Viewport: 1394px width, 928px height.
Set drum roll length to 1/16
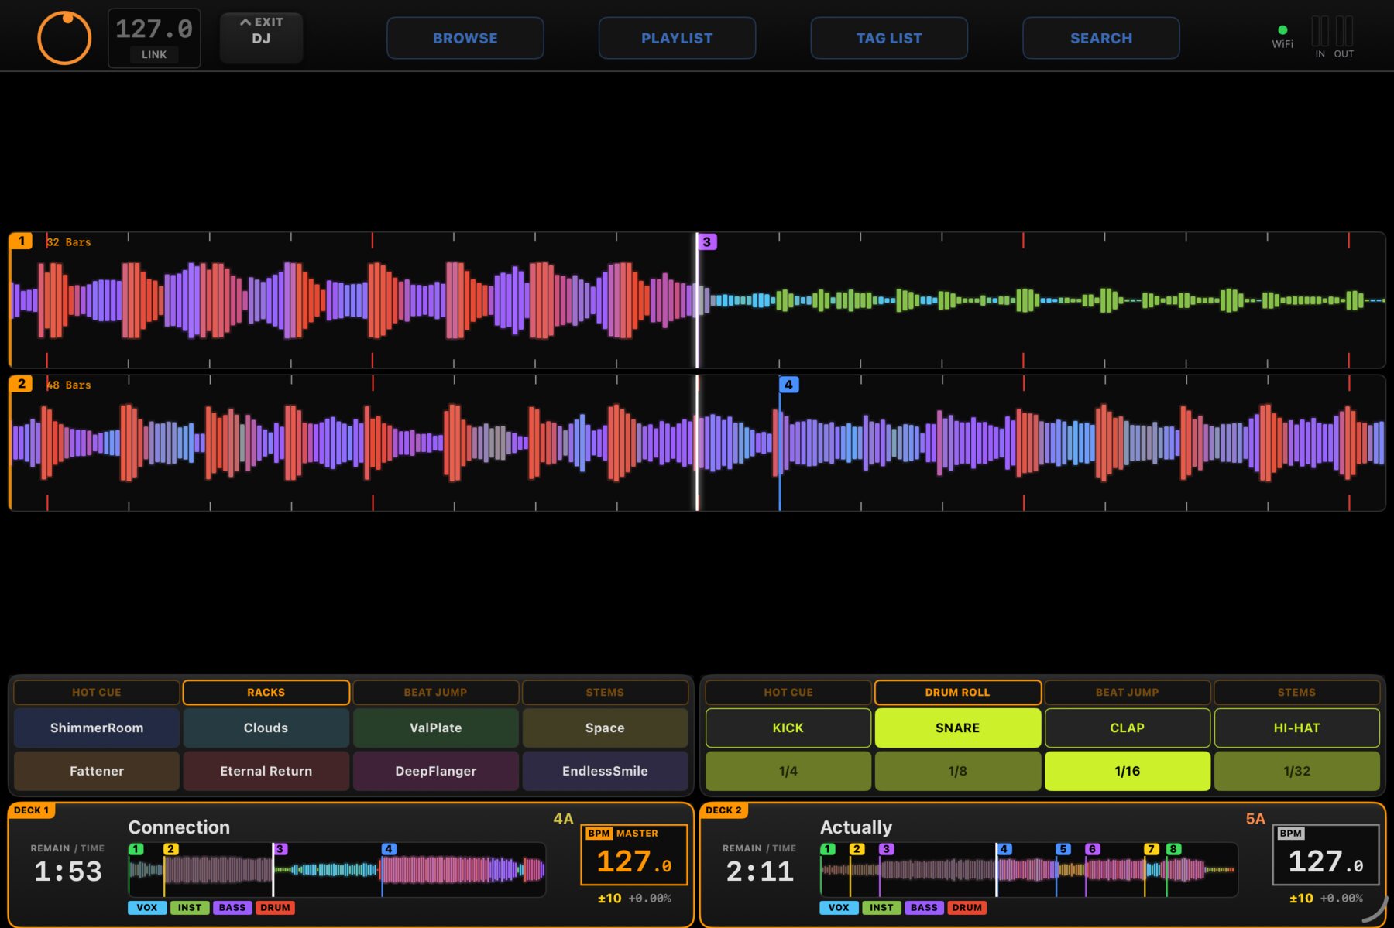coord(1127,771)
